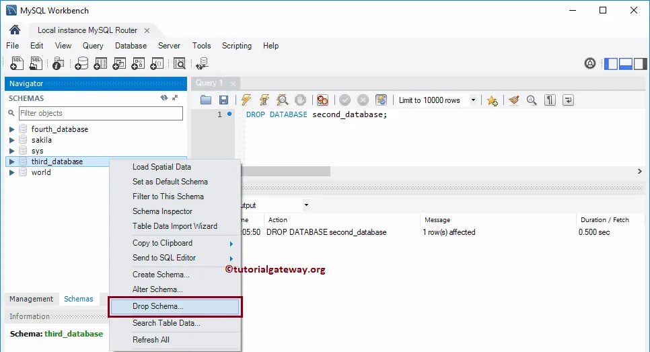
Task: Toggle word wrapping icon
Action: point(568,100)
